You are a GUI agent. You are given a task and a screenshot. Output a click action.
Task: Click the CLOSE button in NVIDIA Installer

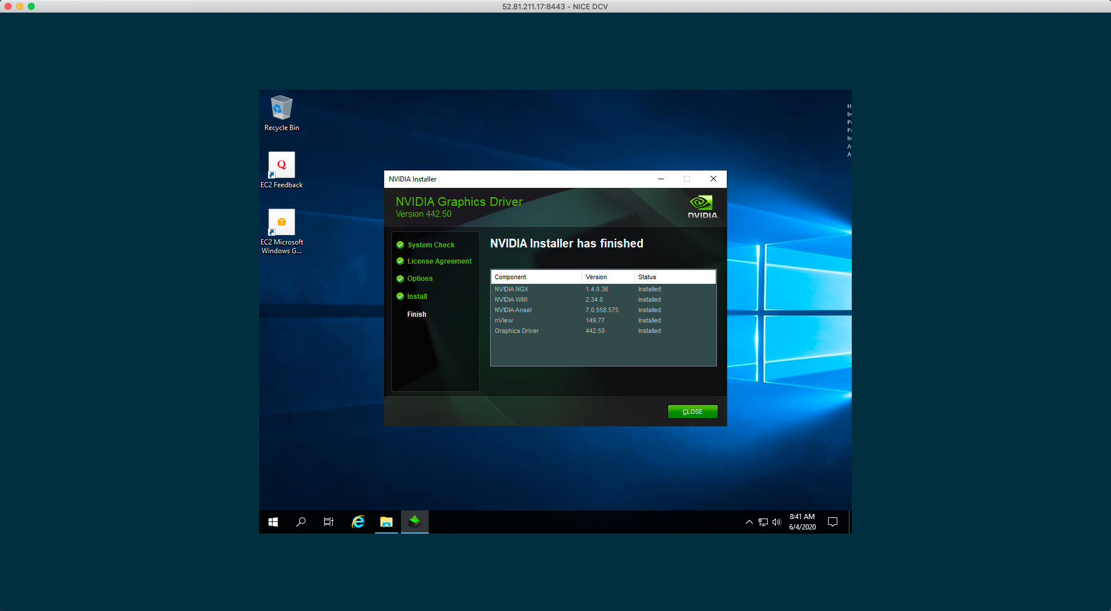click(692, 412)
